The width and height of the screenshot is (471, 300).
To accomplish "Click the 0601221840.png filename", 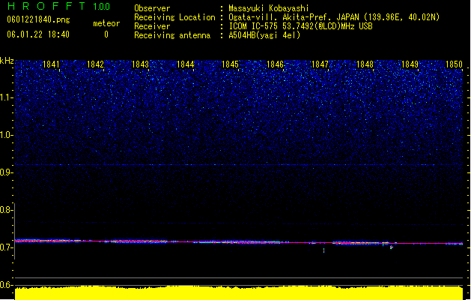I will [38, 19].
